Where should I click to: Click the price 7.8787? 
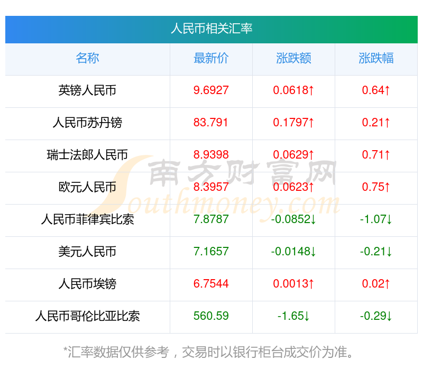(211, 219)
